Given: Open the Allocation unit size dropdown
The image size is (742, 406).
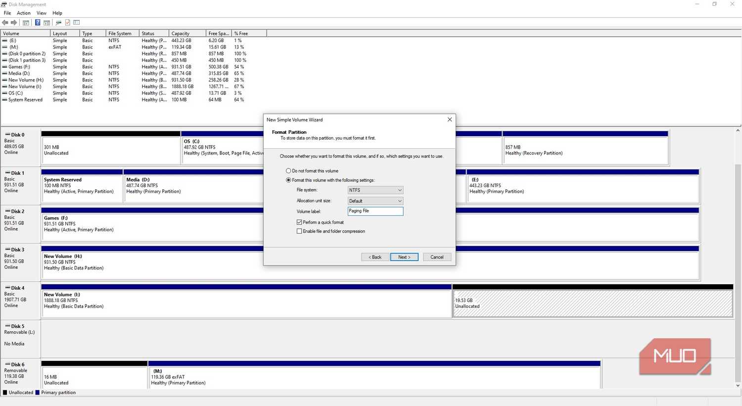Looking at the screenshot, I should (375, 201).
